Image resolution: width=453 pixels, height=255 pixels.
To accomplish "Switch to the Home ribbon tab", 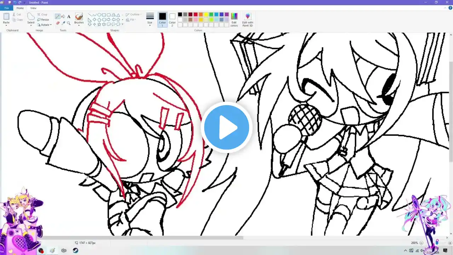I will pyautogui.click(x=20, y=8).
